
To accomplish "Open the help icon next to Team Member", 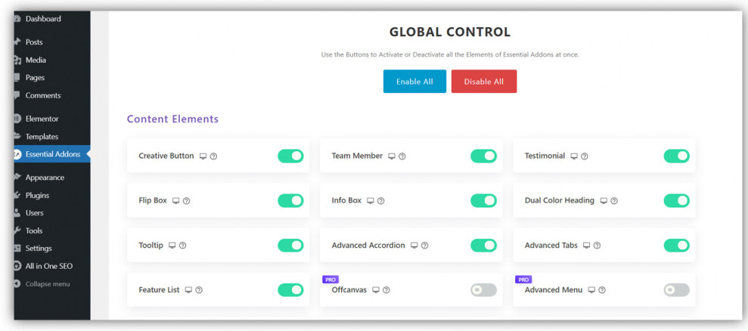I will pyautogui.click(x=402, y=156).
